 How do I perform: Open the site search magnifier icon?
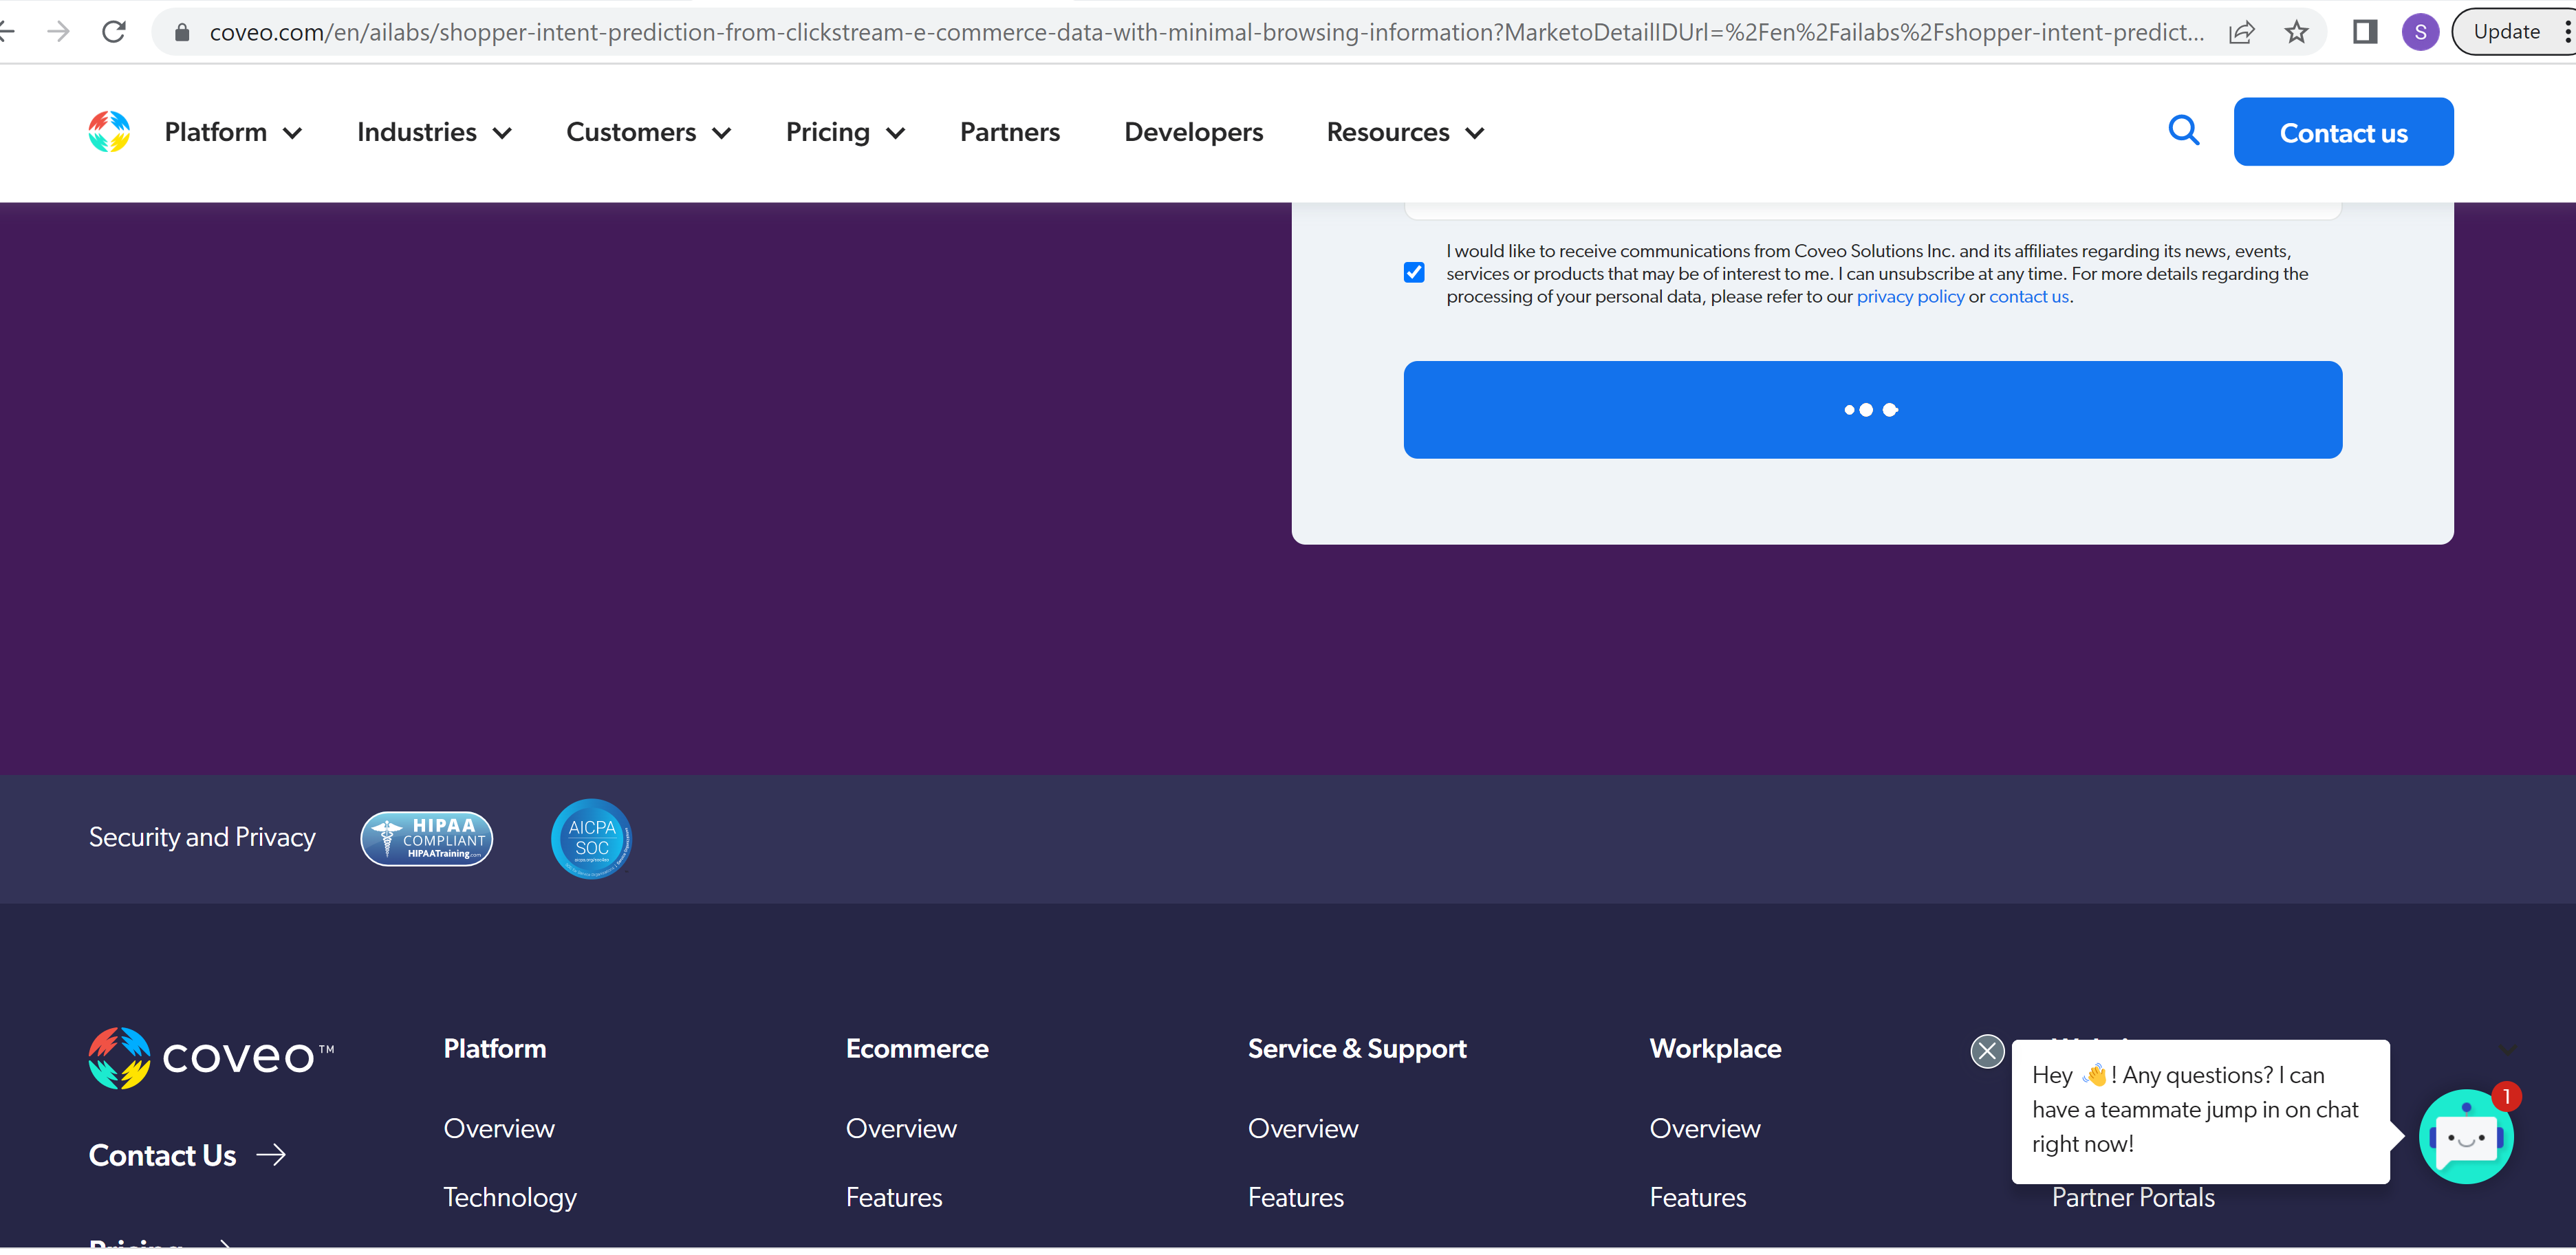pyautogui.click(x=2183, y=130)
